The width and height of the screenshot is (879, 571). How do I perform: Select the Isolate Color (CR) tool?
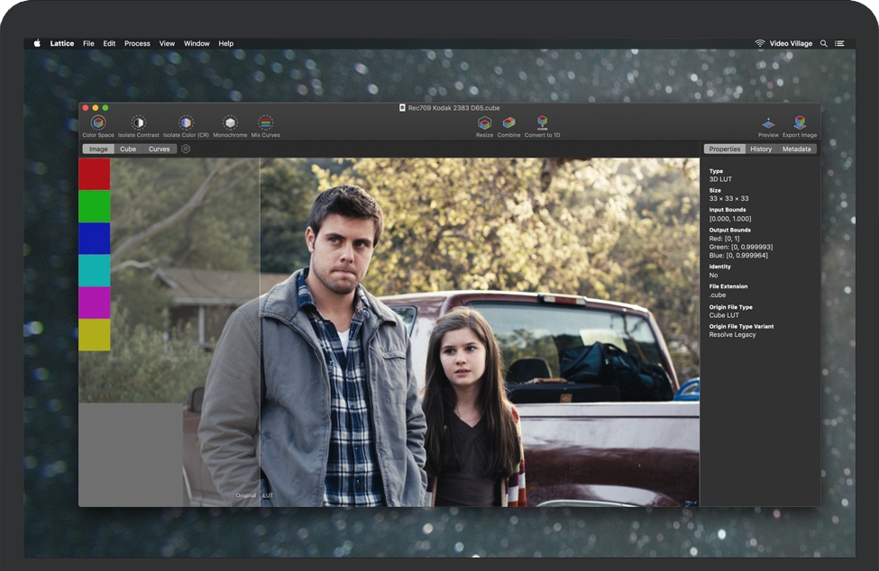[x=187, y=124]
